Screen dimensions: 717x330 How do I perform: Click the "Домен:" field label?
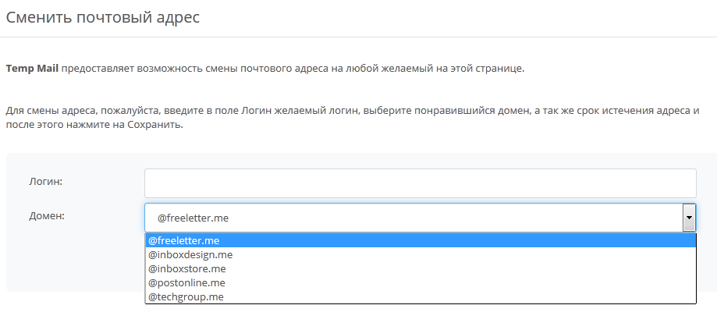pyautogui.click(x=47, y=215)
